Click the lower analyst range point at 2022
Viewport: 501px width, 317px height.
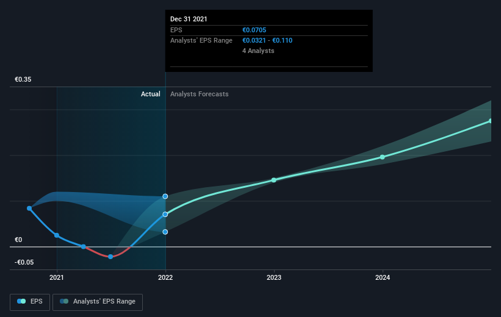(165, 232)
